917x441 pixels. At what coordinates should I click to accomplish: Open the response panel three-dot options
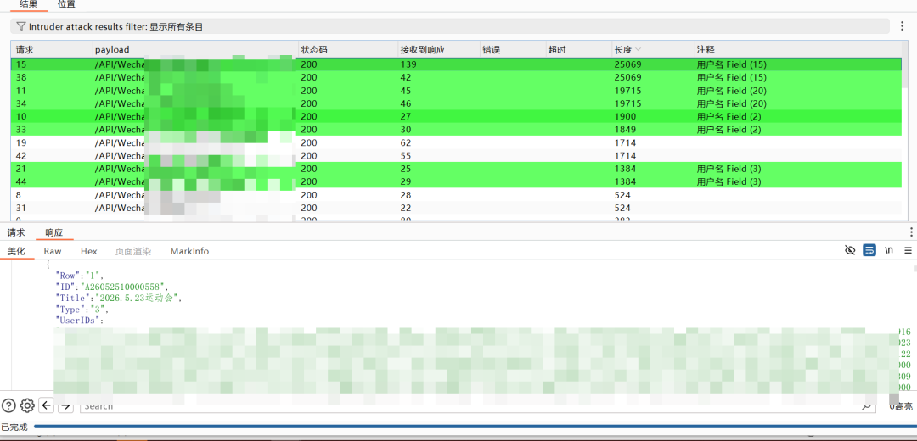pos(911,232)
